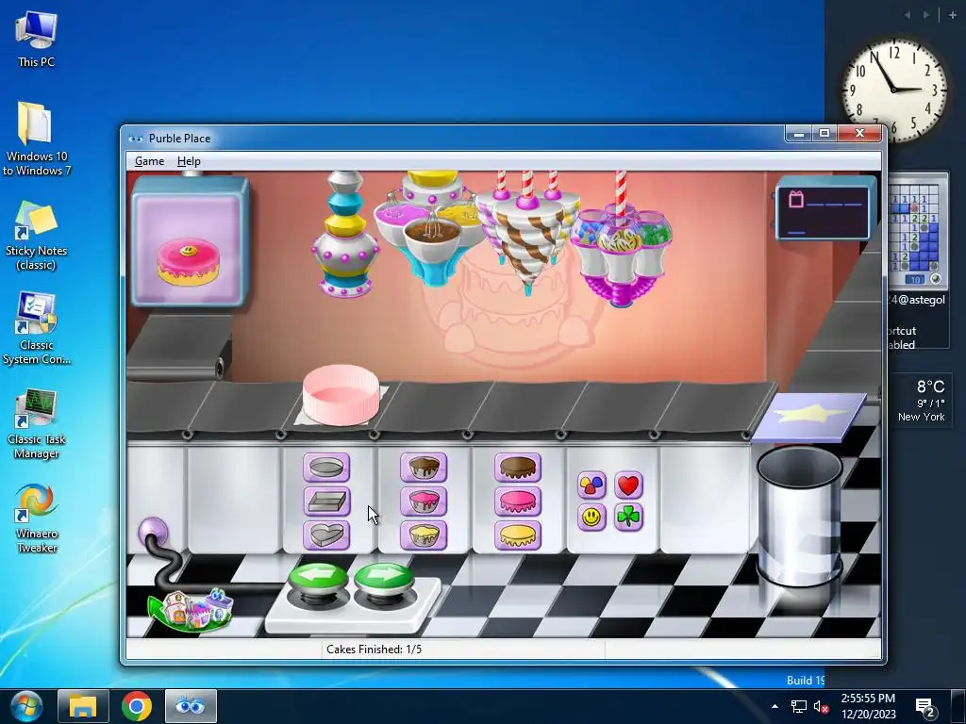Select the round cake pan shape
This screenshot has width=966, height=724.
(x=326, y=468)
